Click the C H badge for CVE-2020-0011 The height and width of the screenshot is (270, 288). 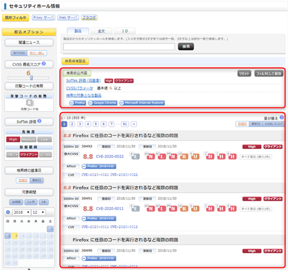209,208
